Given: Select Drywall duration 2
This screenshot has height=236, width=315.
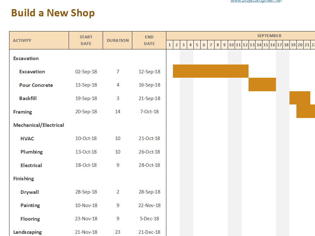Looking at the screenshot, I should click(x=118, y=192).
